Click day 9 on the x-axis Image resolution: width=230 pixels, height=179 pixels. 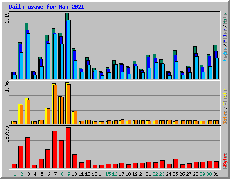[69, 174]
